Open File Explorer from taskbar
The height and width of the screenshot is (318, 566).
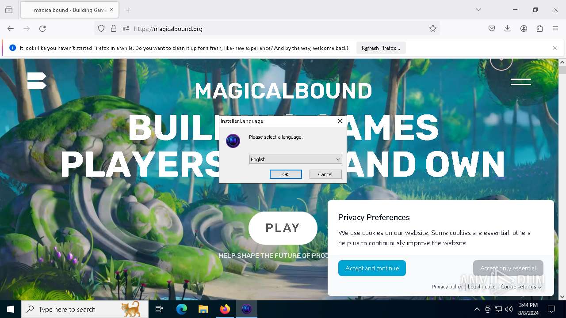203,309
